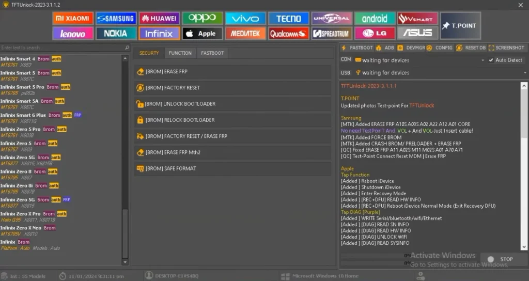Select Infinix Zero X Pro model
This screenshot has height=281, width=529.
[61, 217]
